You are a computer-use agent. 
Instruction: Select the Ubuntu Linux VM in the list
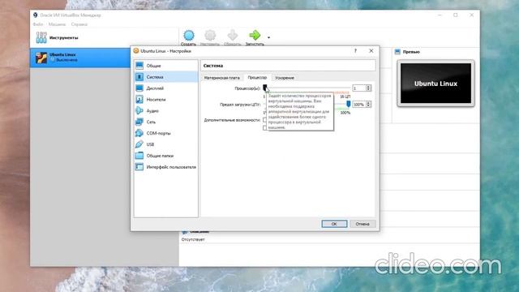click(x=80, y=58)
